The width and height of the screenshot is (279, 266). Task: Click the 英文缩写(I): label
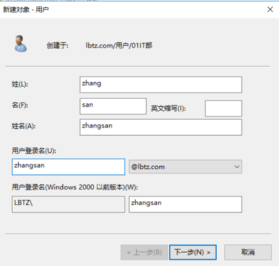click(x=168, y=108)
